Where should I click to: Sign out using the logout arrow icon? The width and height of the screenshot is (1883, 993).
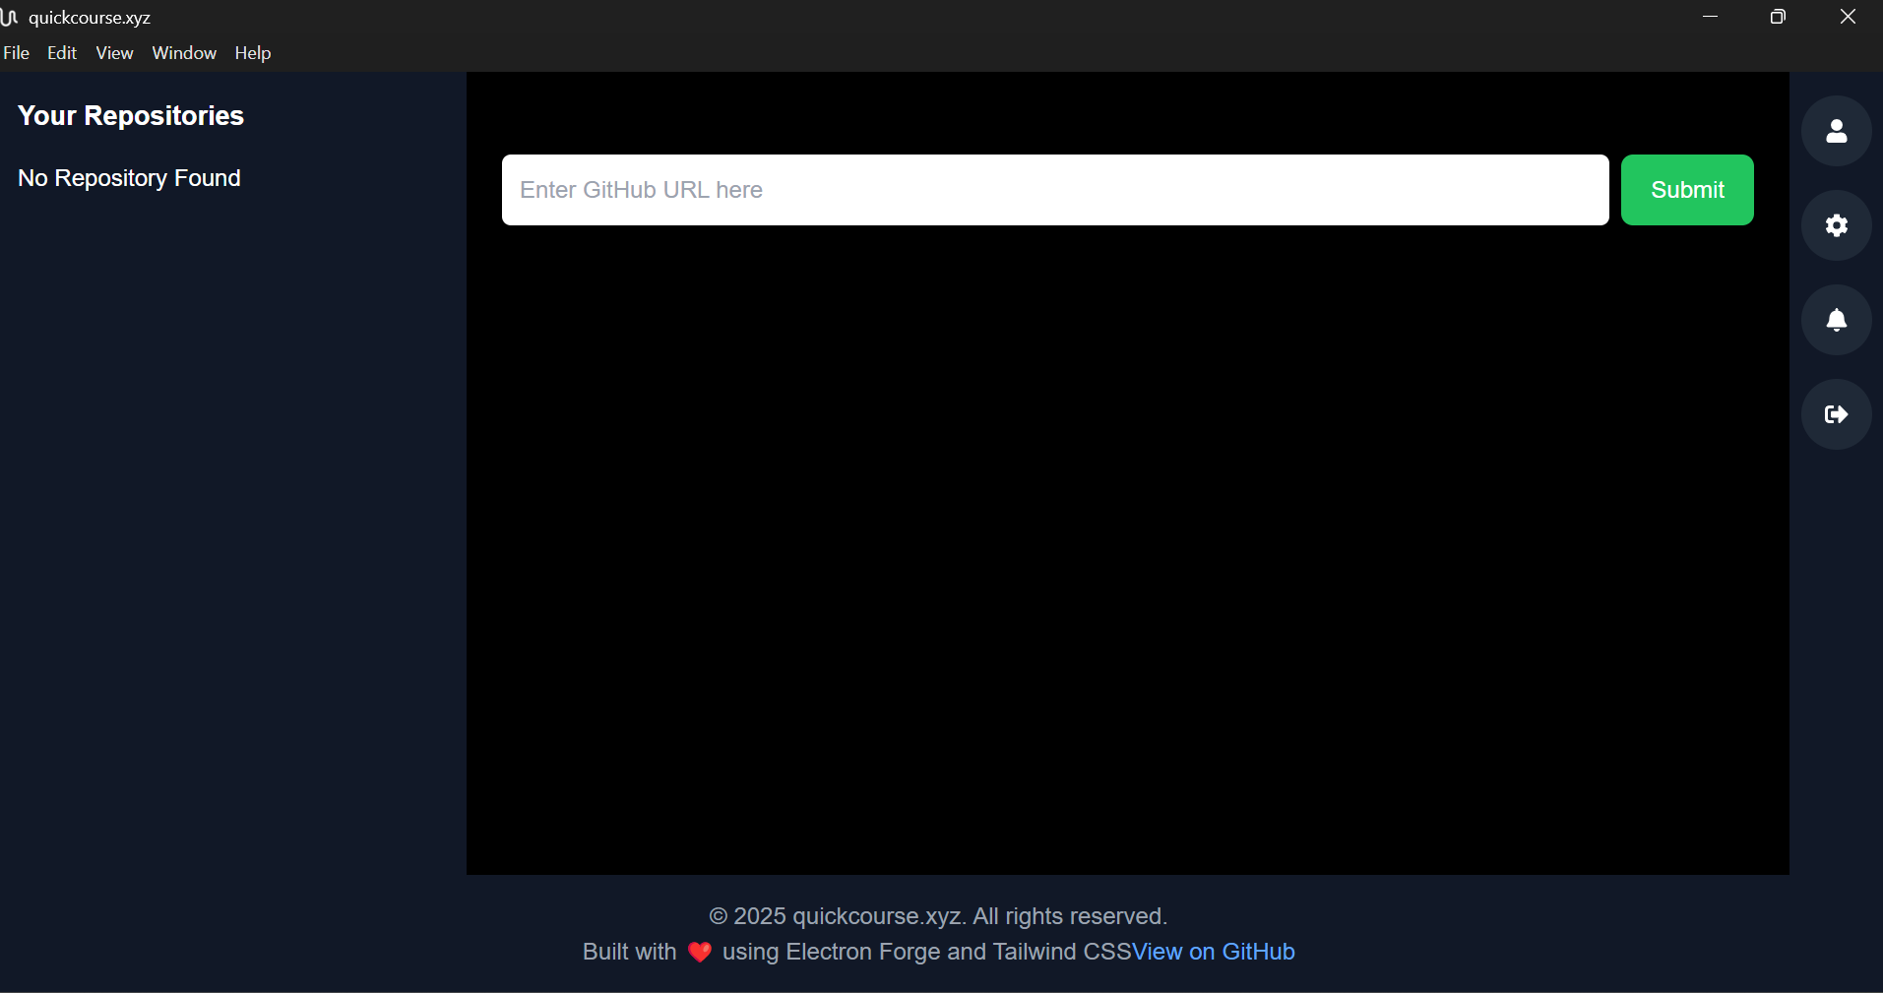(x=1836, y=414)
